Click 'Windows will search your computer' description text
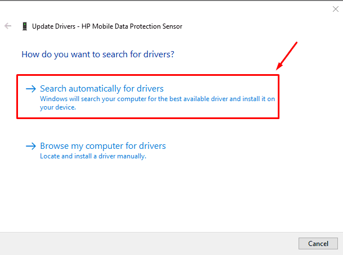This screenshot has height=255, width=343. 157,103
